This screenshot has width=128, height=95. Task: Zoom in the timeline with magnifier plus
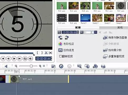point(40,66)
